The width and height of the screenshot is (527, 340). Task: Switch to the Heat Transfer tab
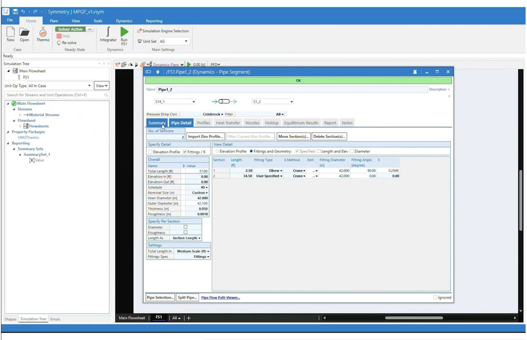tap(228, 123)
